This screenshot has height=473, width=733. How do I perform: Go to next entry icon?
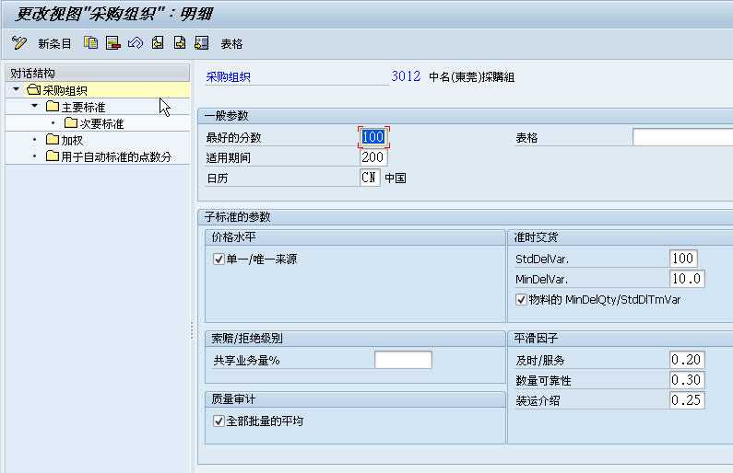(x=180, y=43)
